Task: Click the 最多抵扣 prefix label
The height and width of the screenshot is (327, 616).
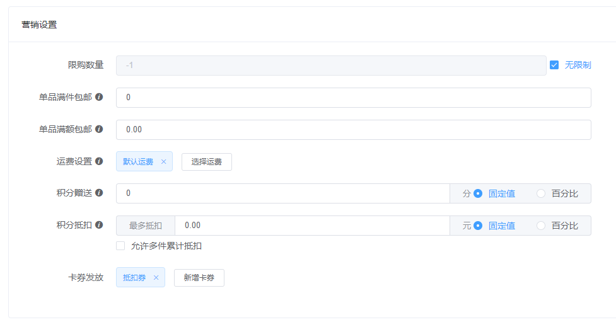Action: point(146,226)
